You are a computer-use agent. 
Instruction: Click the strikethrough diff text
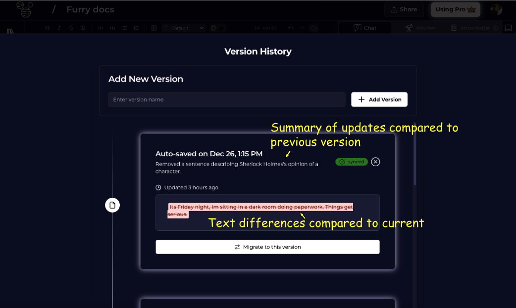click(260, 211)
